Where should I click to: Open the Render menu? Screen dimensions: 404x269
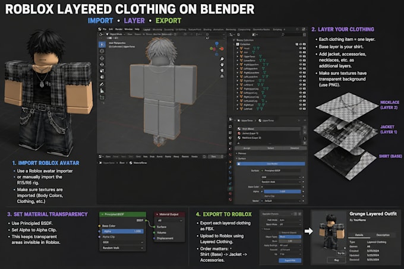pyautogui.click(x=119, y=29)
